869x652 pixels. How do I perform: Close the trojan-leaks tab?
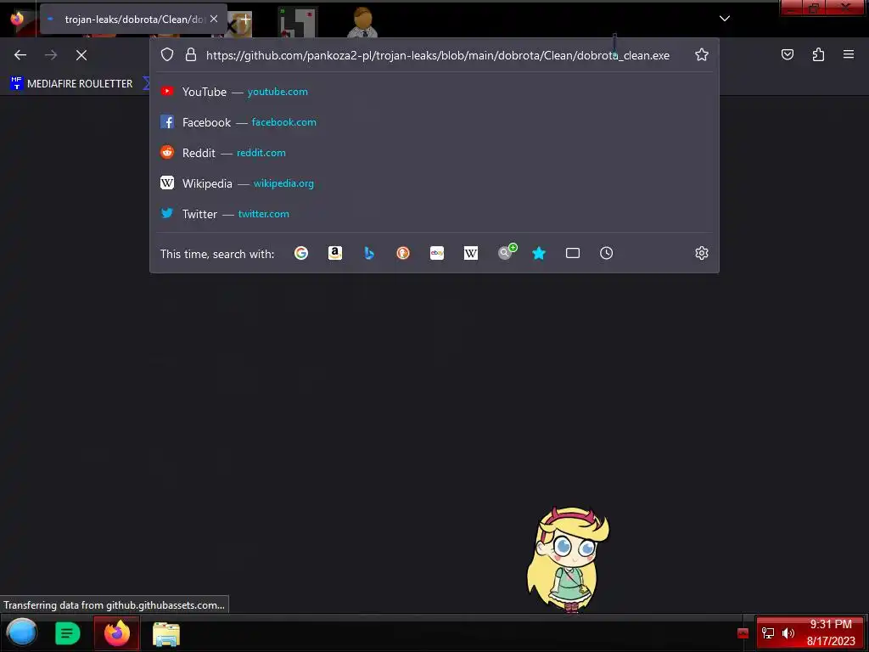tap(214, 19)
